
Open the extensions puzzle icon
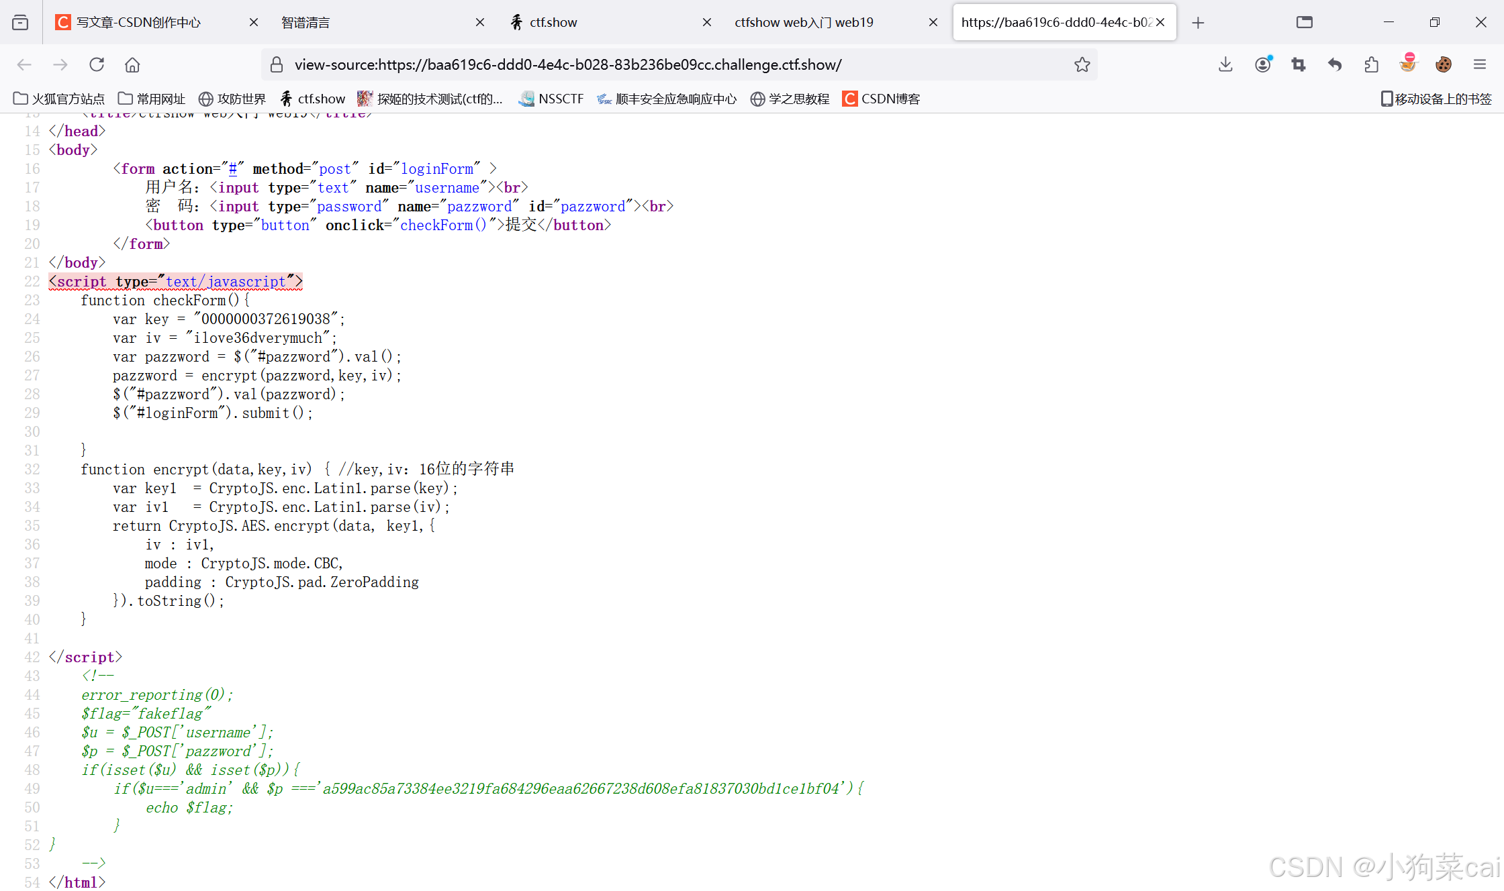pyautogui.click(x=1371, y=64)
